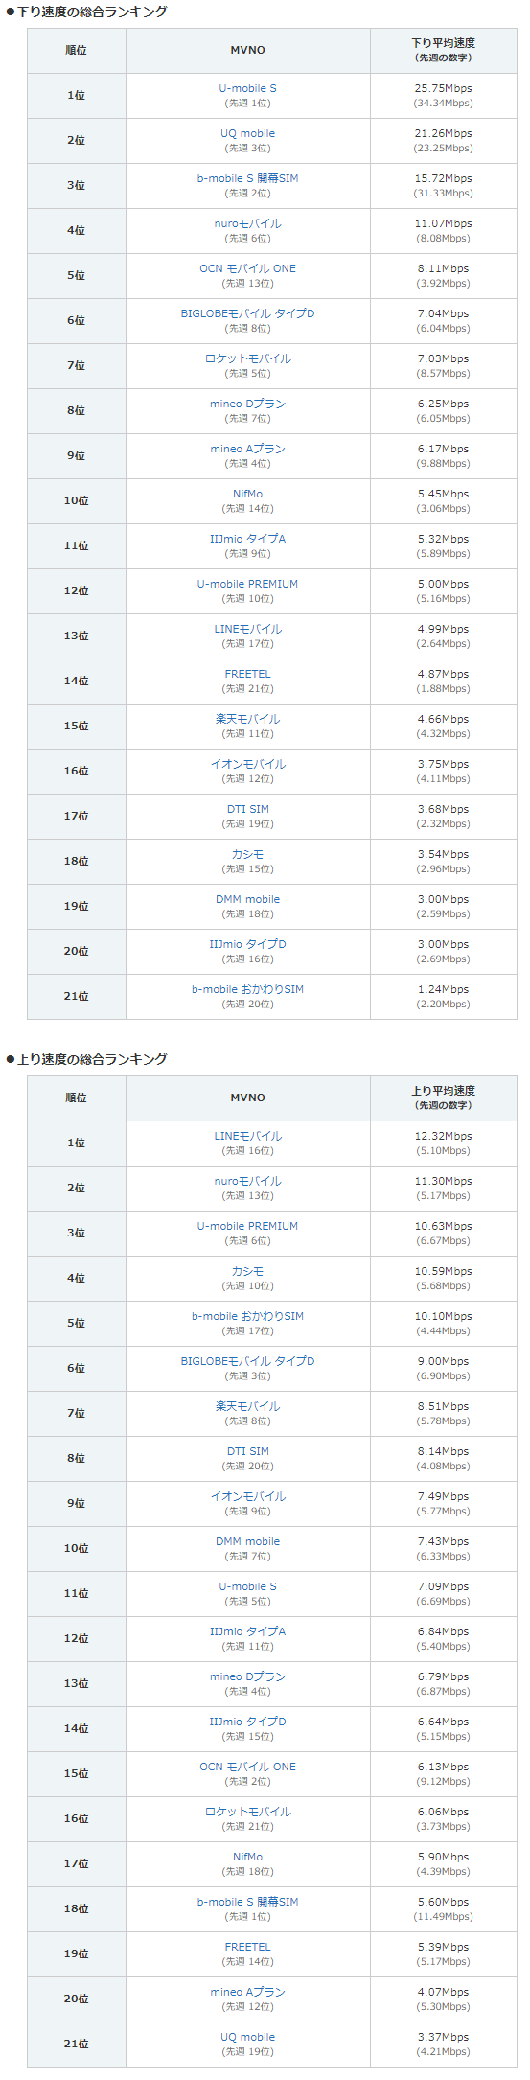Open the mineo Dプラン link ranked 8th in download
This screenshot has width=530, height=2080.
(x=247, y=404)
